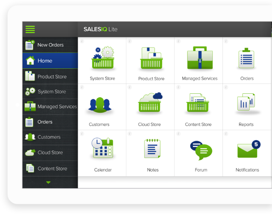Image resolution: width=272 pixels, height=214 pixels.
Task: Show info for System Store tile
Action: (x=82, y=41)
